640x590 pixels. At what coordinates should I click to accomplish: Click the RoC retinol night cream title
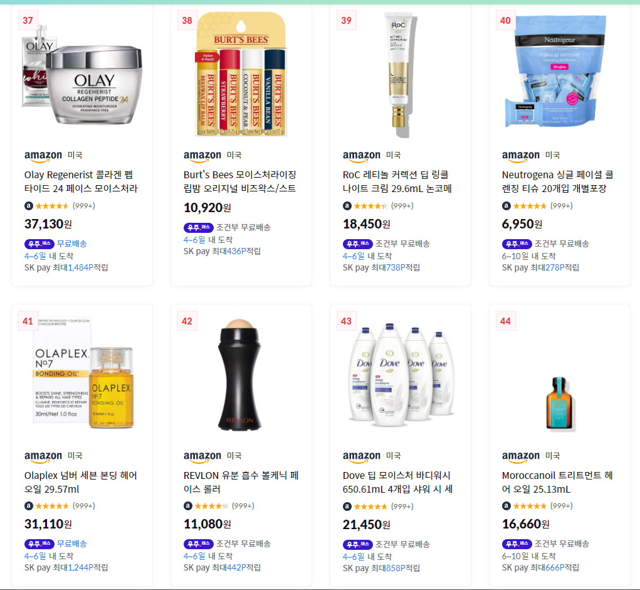[397, 181]
